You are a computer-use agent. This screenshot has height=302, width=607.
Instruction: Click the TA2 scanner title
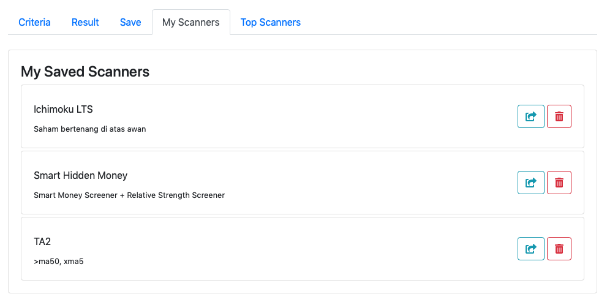pyautogui.click(x=42, y=241)
